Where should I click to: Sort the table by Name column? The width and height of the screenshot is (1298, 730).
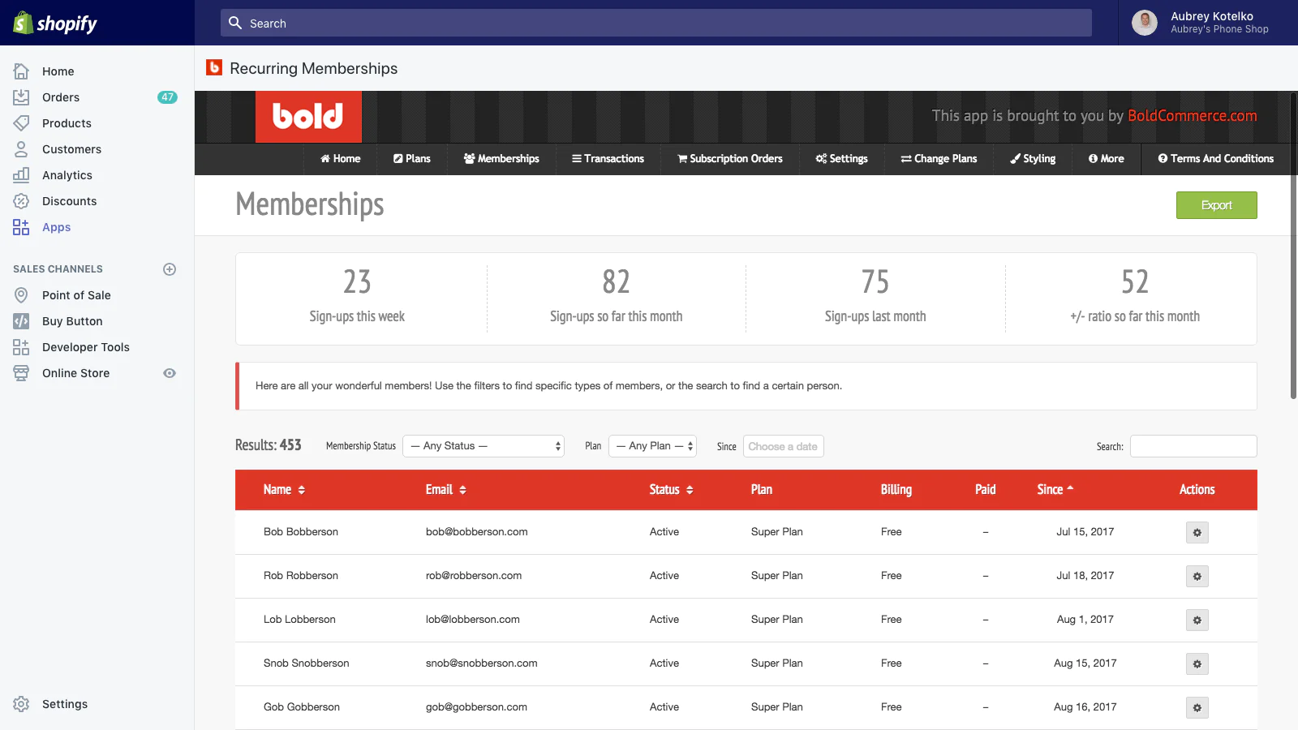284,490
